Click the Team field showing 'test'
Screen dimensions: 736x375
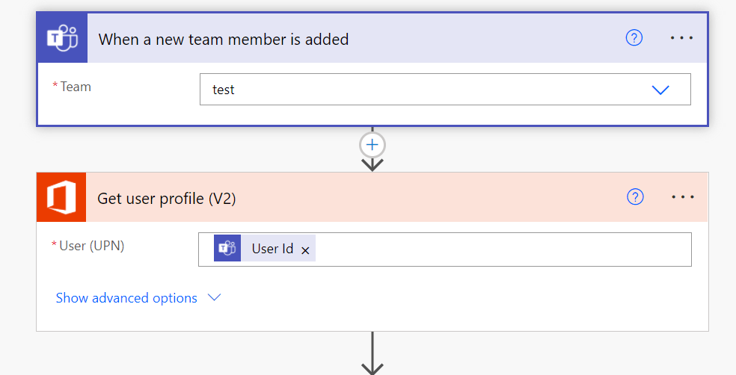click(x=419, y=90)
